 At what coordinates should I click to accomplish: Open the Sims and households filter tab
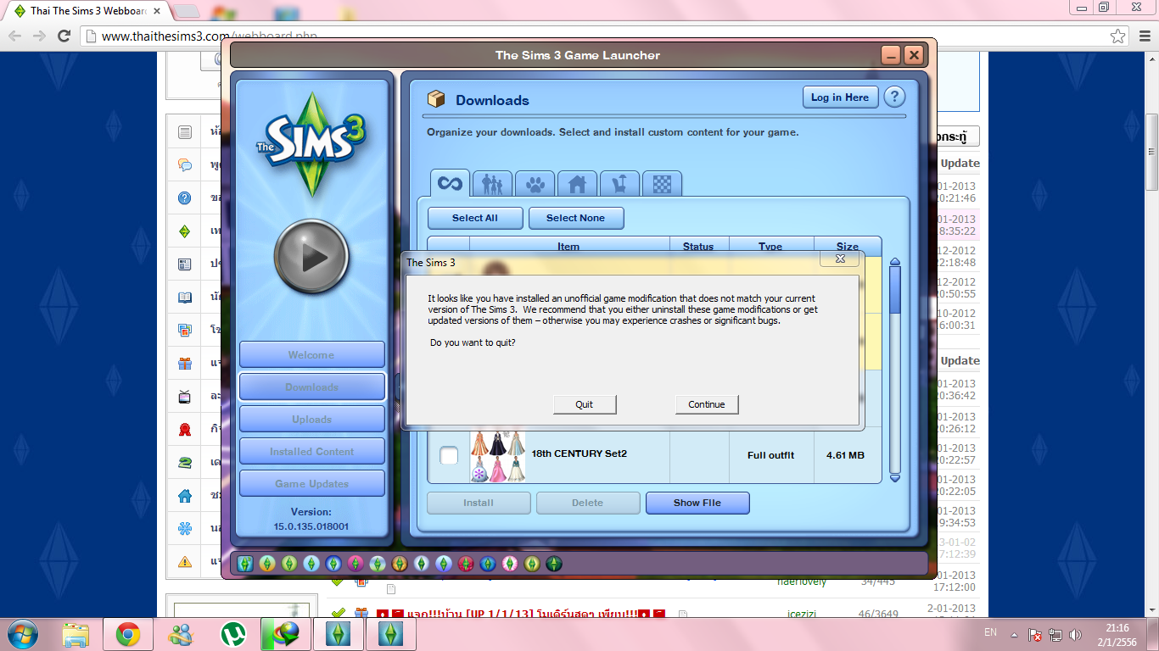coord(492,183)
